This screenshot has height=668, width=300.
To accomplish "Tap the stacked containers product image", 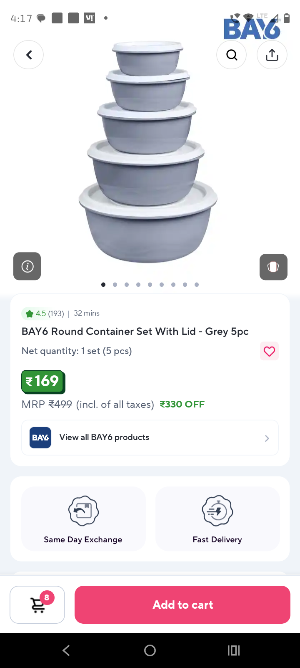I will [148, 152].
